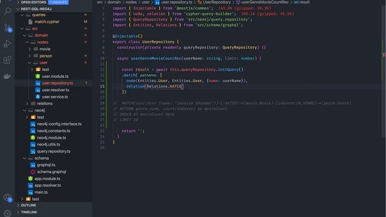This screenshot has width=386, height=217.
Task: Click 'src' breadcrumb segment
Action: pyautogui.click(x=100, y=2)
